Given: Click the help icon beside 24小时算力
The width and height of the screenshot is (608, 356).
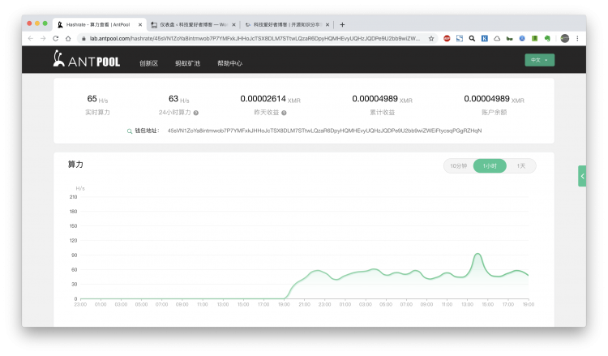Looking at the screenshot, I should (x=196, y=113).
